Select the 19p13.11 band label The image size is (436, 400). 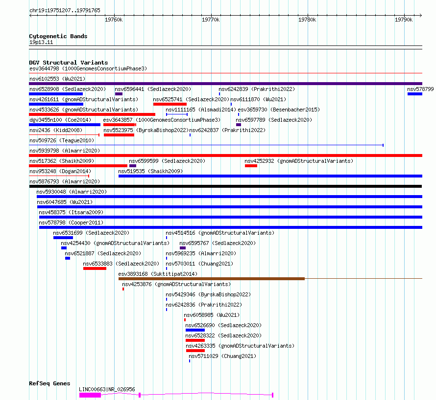(x=41, y=42)
